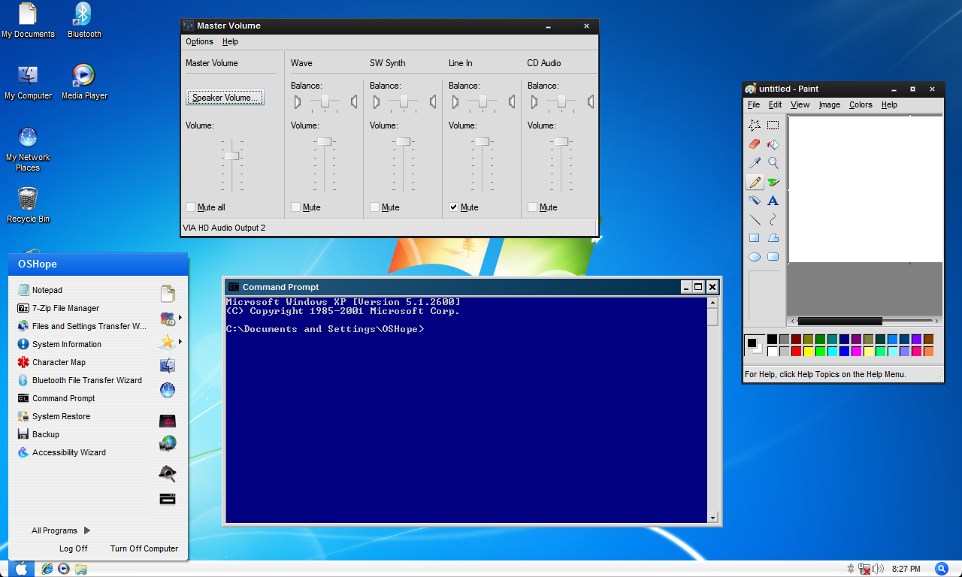Open Options menu in Master Volume
Image resolution: width=962 pixels, height=577 pixels.
pyautogui.click(x=200, y=42)
